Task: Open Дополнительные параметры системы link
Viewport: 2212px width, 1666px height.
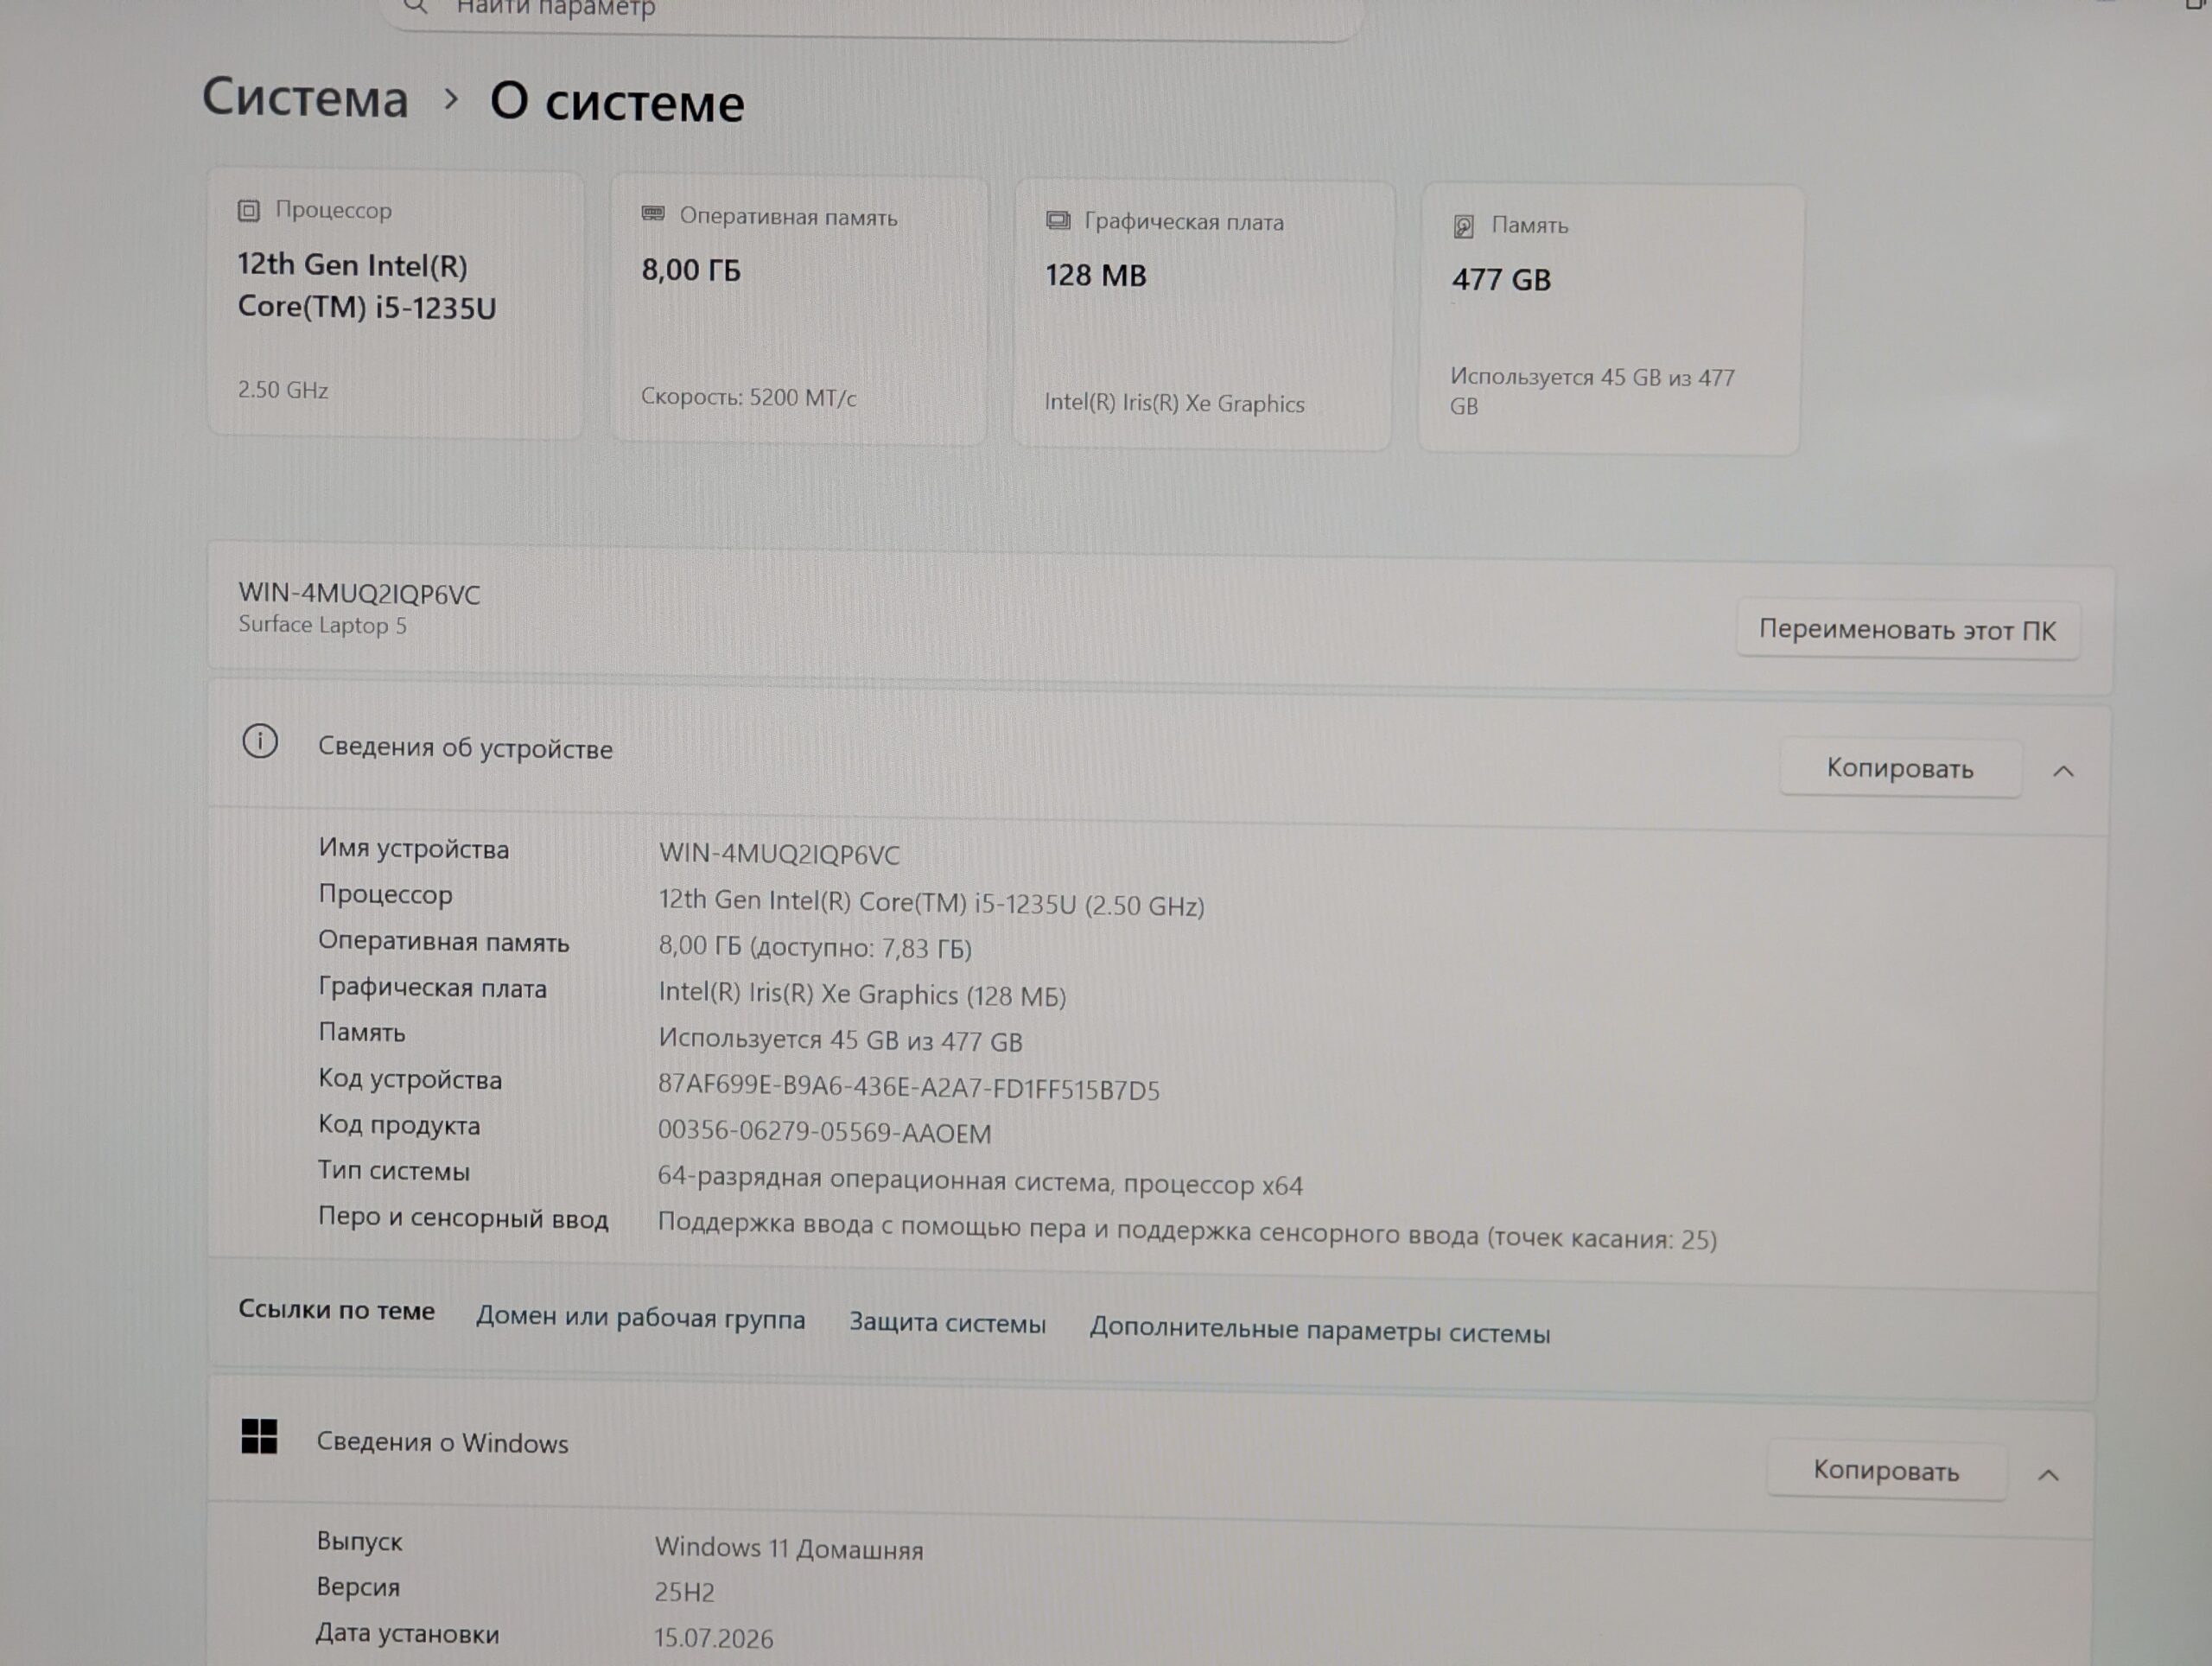Action: pyautogui.click(x=1320, y=1331)
